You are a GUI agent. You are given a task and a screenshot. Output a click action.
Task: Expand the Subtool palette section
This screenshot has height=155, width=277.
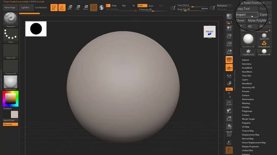245,60
